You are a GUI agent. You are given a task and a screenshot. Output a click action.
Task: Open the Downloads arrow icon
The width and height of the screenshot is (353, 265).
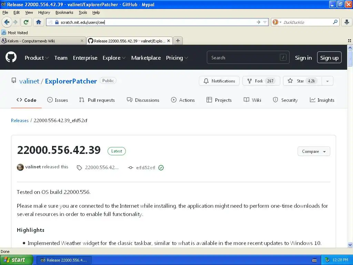click(347, 22)
